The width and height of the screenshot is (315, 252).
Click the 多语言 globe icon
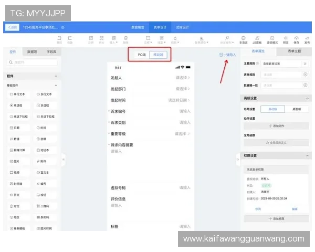[x=243, y=38]
